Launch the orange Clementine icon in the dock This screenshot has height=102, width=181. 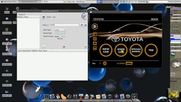[63, 97]
